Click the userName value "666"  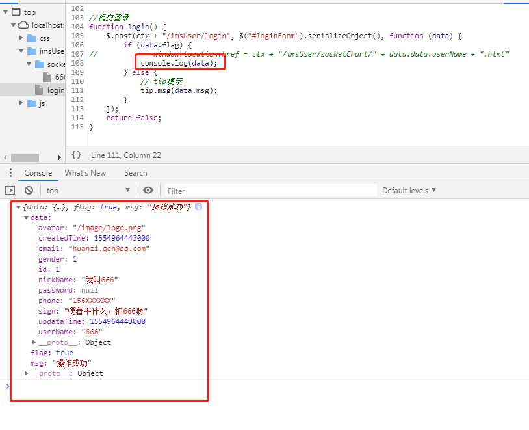[92, 332]
